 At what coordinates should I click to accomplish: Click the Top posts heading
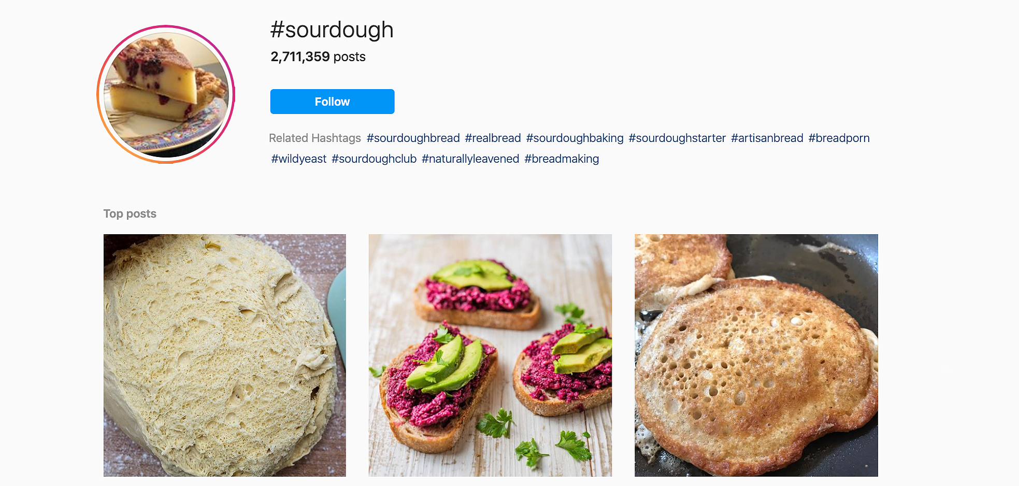click(x=130, y=213)
